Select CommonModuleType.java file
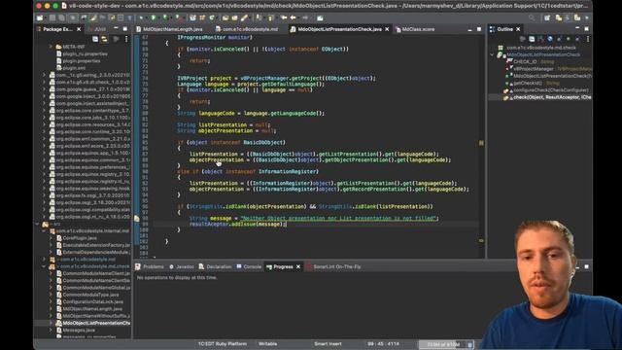Viewport: 622px width, 350px height. [x=87, y=295]
